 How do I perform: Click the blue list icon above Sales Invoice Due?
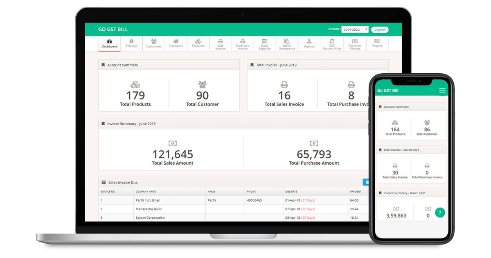(x=367, y=182)
